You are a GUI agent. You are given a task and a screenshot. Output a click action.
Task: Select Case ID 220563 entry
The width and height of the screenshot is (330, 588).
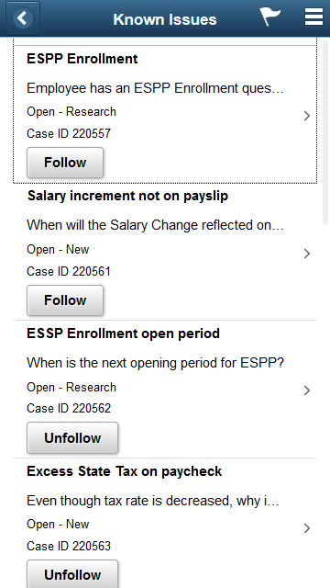click(69, 546)
